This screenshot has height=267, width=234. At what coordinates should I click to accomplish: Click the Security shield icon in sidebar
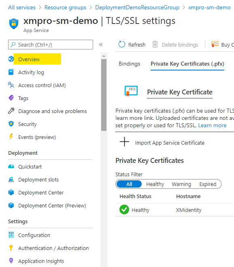coord(11,124)
